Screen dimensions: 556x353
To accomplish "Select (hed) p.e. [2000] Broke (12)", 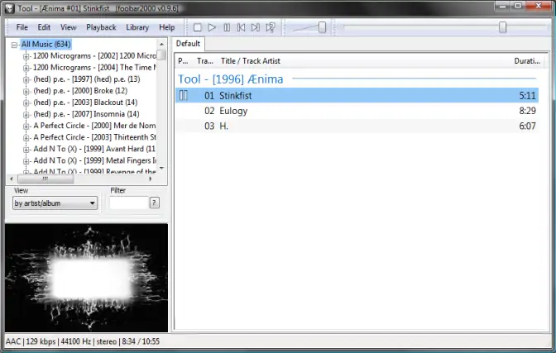I will (x=80, y=91).
